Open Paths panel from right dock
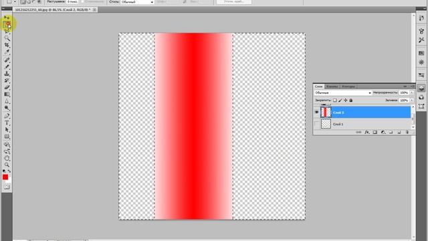The height and width of the screenshot is (241, 428). [x=421, y=106]
